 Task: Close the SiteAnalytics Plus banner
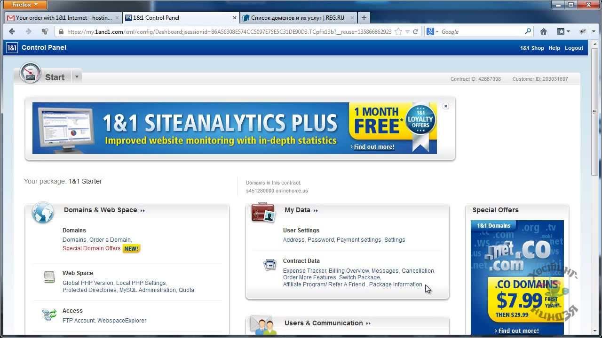pyautogui.click(x=446, y=106)
